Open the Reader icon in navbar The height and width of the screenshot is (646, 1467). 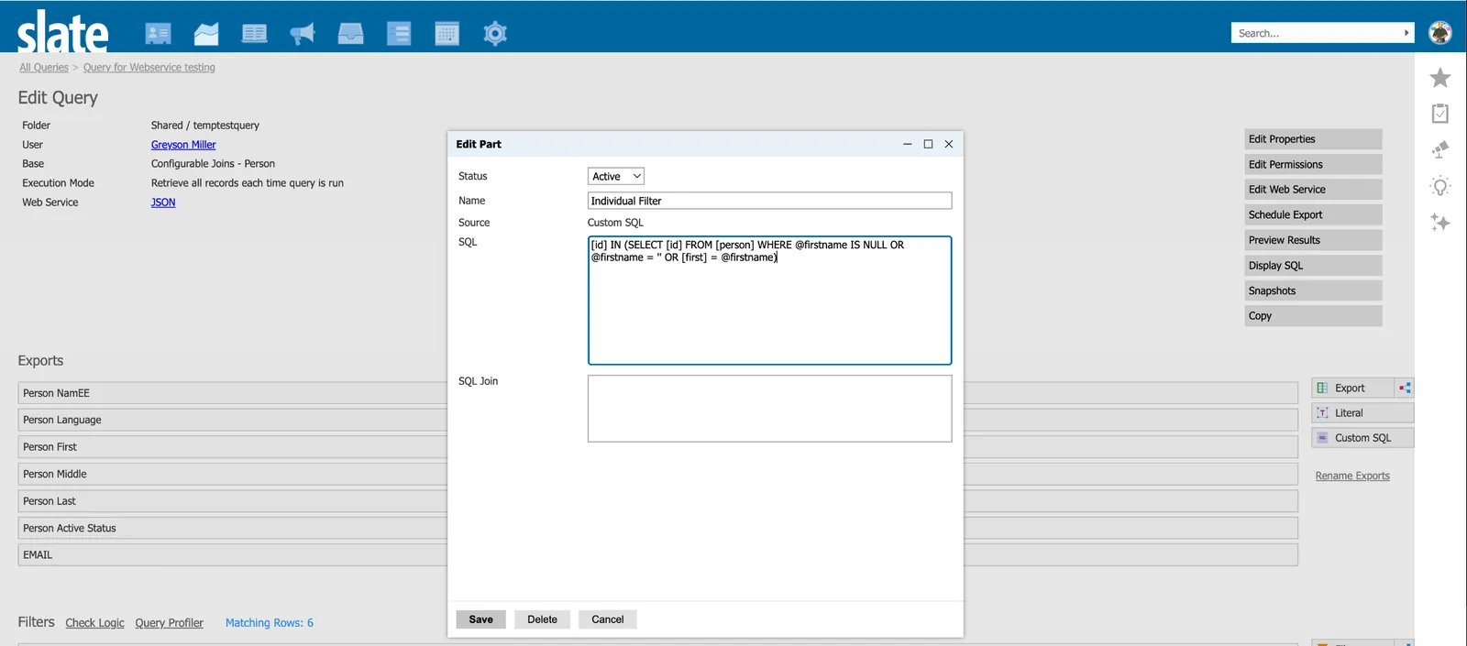254,34
